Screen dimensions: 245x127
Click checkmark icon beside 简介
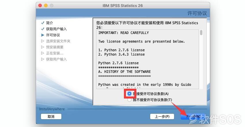[x=43, y=23]
